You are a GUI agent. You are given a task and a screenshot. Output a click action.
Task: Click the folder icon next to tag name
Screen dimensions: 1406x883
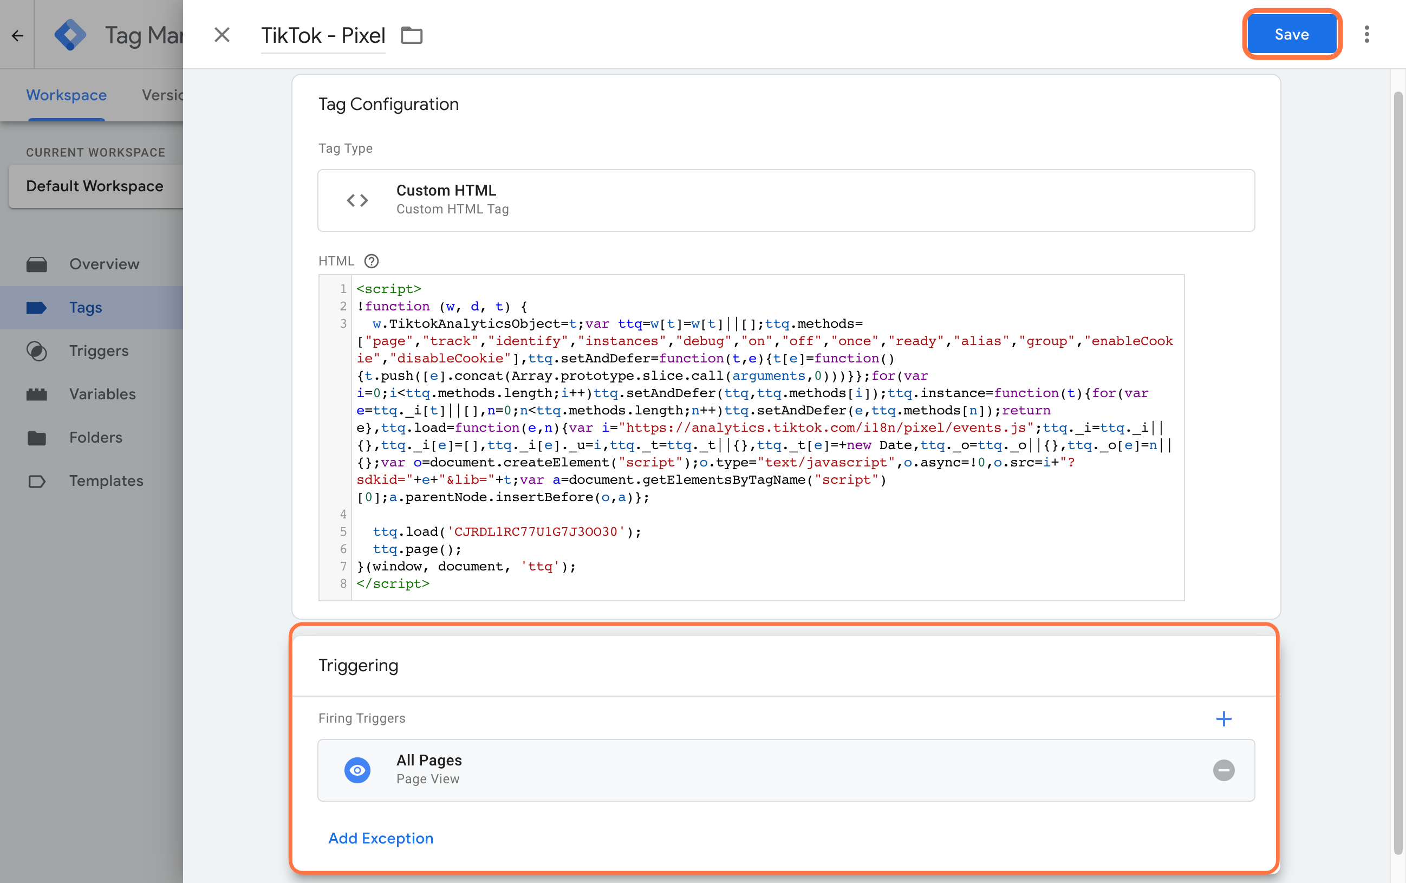click(x=411, y=35)
